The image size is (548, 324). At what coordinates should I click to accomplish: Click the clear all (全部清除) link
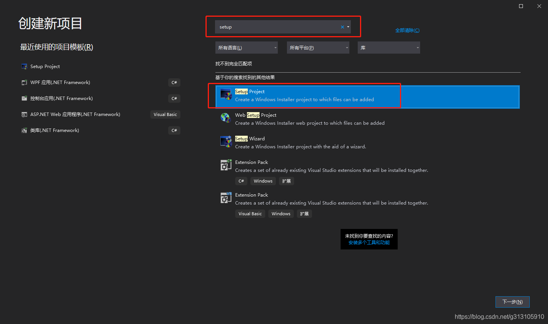[x=407, y=30]
